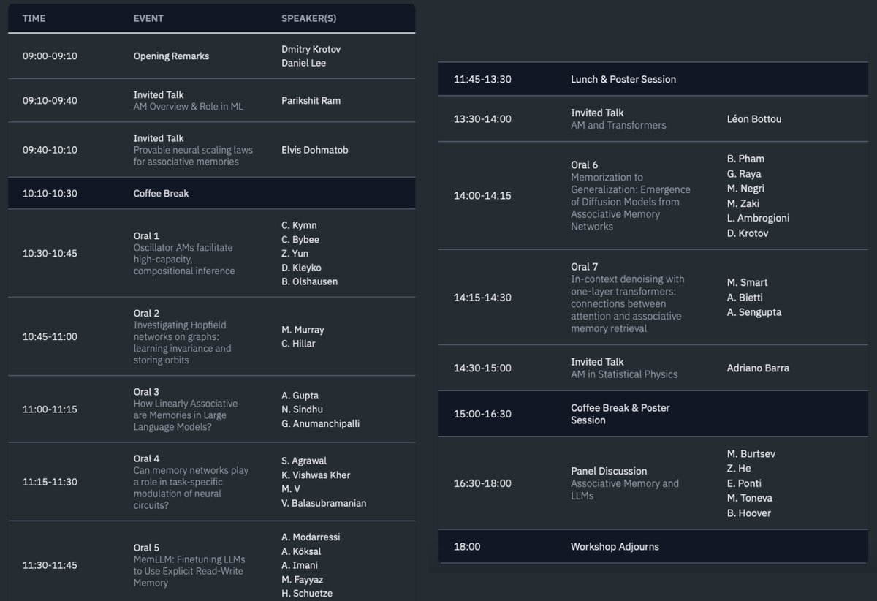
Task: Click speaker G. Anumanchipalli
Action: 321,424
